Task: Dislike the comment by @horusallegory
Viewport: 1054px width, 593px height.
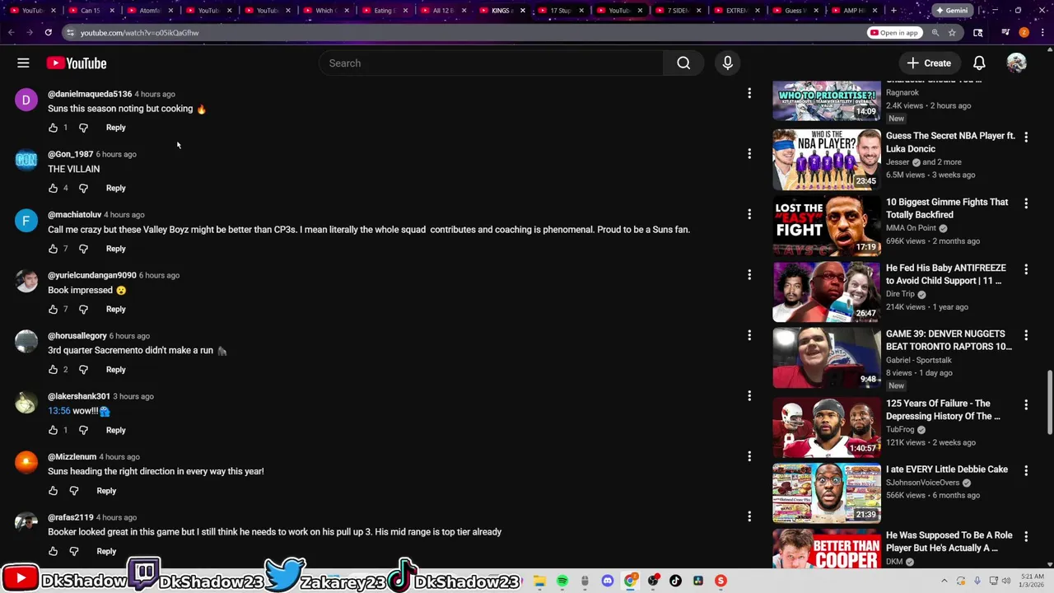Action: [x=83, y=370]
